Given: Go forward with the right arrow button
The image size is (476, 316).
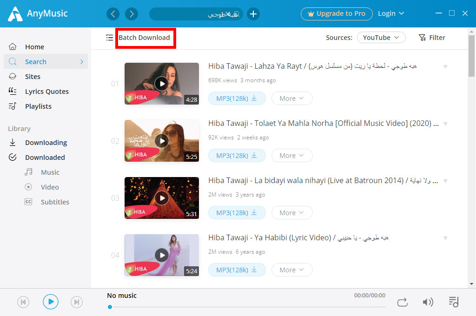Looking at the screenshot, I should [132, 14].
